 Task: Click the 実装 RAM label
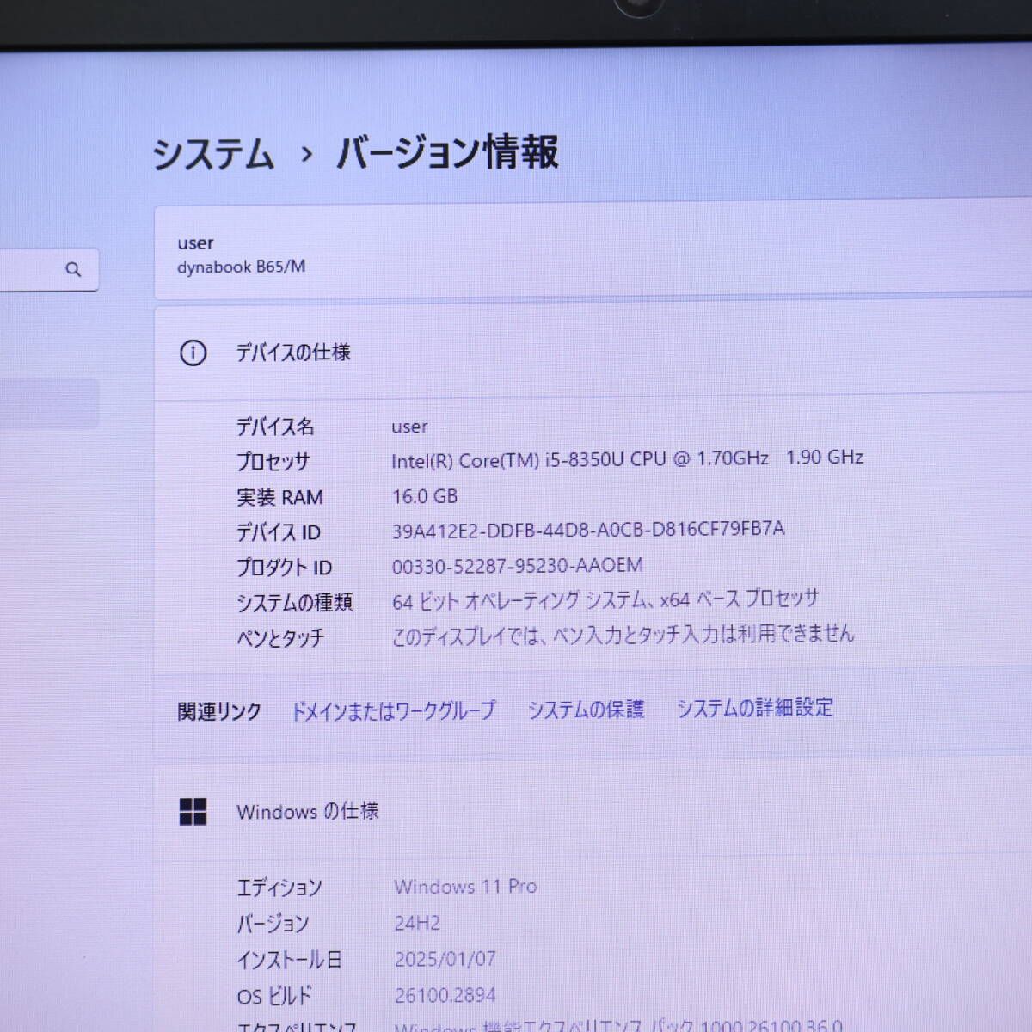point(279,497)
